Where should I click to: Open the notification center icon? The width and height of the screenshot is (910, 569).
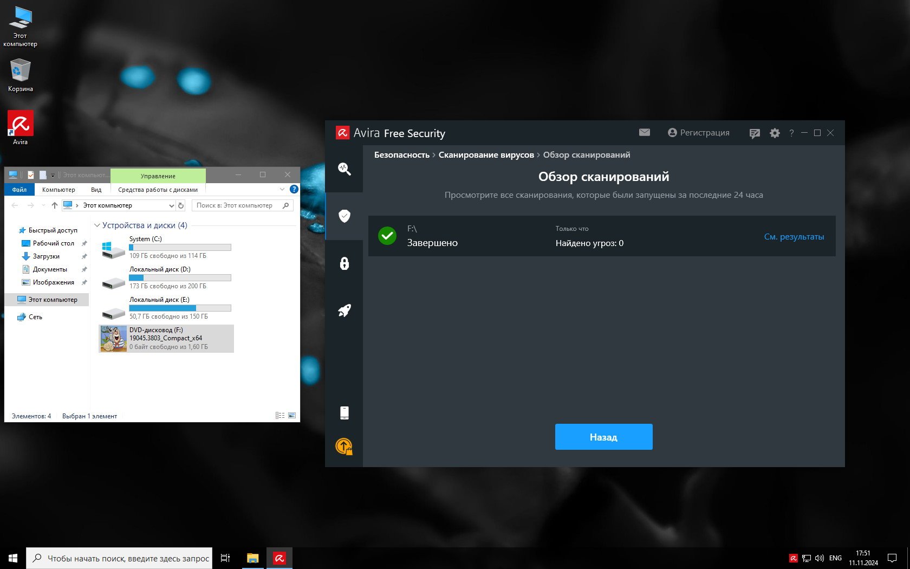pos(892,558)
